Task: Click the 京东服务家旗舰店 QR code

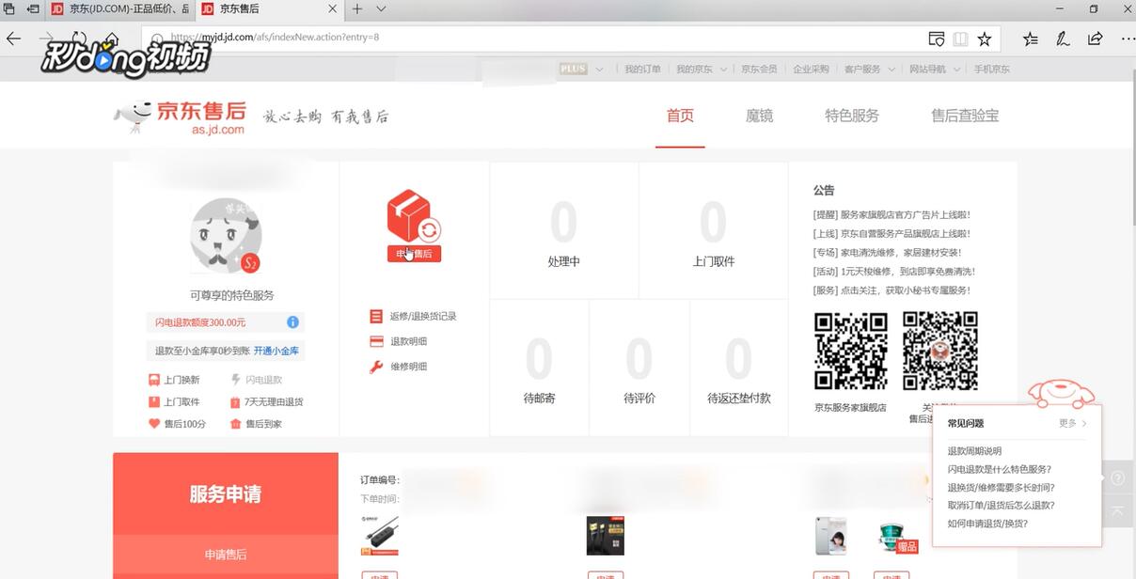Action: 851,352
